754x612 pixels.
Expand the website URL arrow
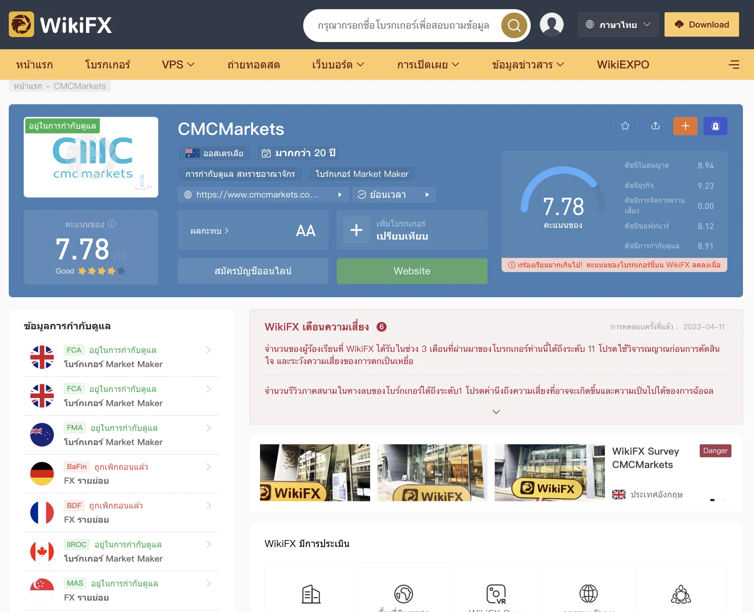pyautogui.click(x=340, y=194)
